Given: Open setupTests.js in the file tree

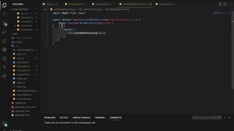Looking at the screenshot, I should click(x=24, y=95).
